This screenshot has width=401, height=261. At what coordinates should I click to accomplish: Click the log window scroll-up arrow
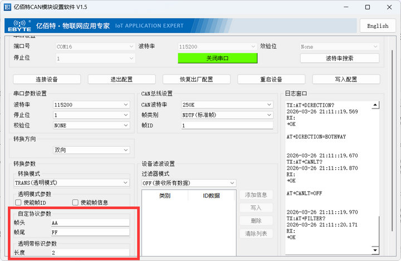pos(375,105)
